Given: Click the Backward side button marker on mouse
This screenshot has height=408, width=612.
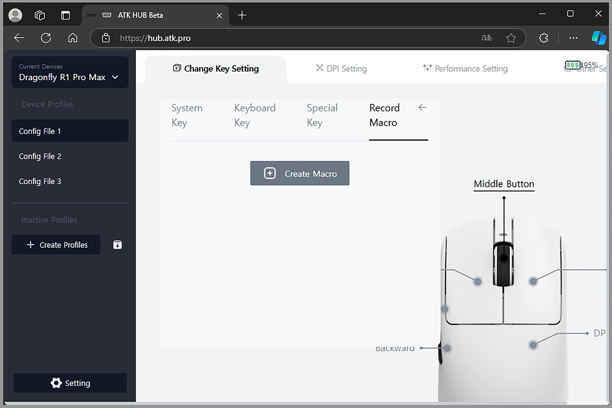Looking at the screenshot, I should click(447, 348).
